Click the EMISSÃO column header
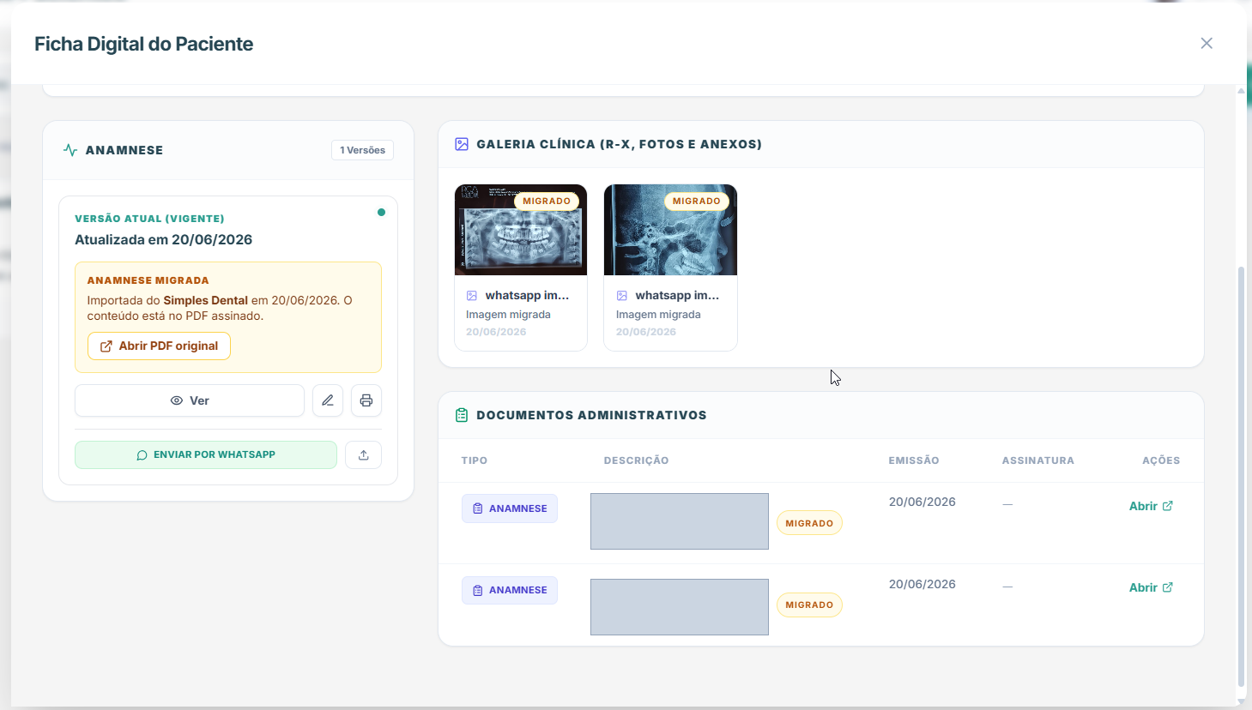The width and height of the screenshot is (1252, 710). click(x=914, y=460)
